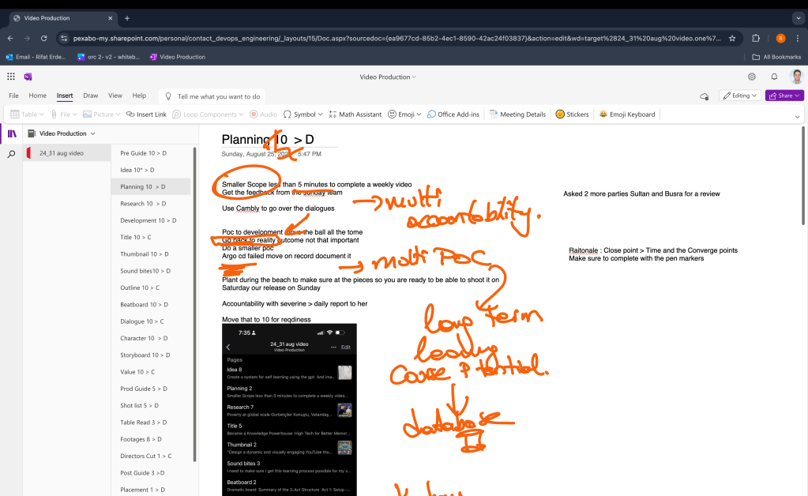Expand the Video Production notebook list chevron
Viewport: 808px width, 496px height.
pyautogui.click(x=92, y=134)
